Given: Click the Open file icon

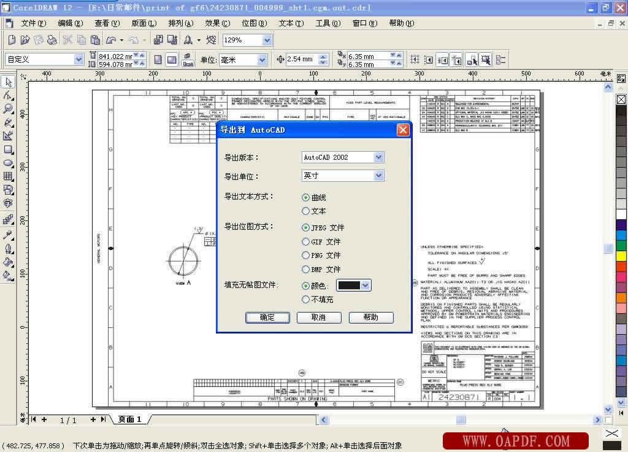Looking at the screenshot, I should coord(25,40).
